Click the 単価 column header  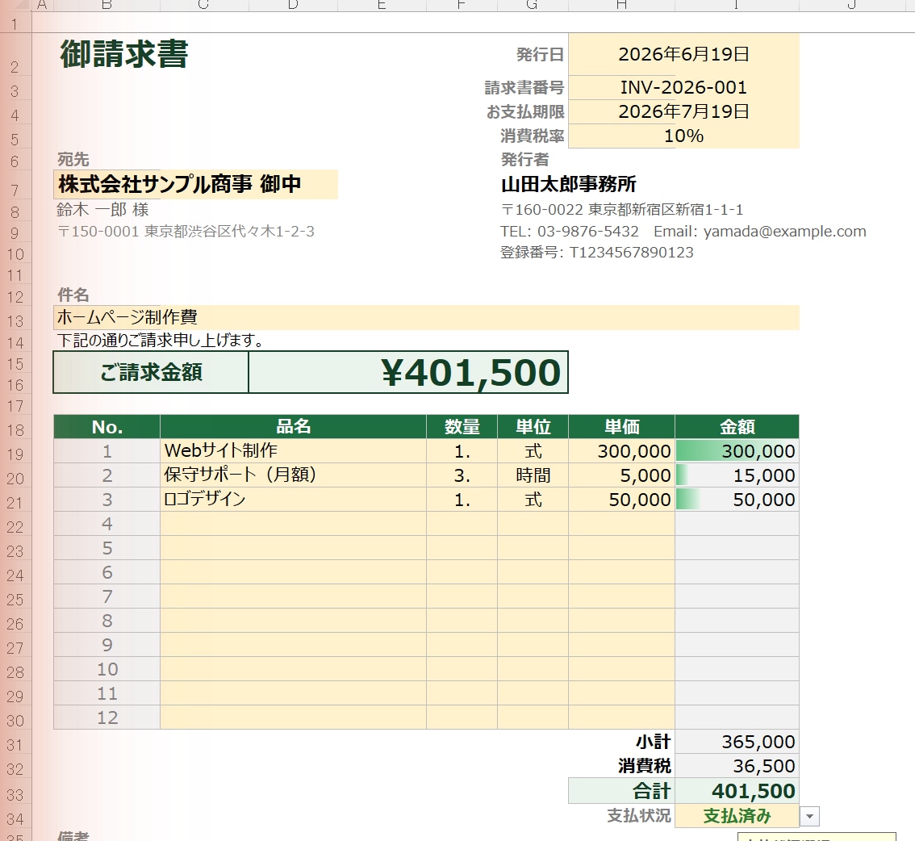click(x=621, y=427)
